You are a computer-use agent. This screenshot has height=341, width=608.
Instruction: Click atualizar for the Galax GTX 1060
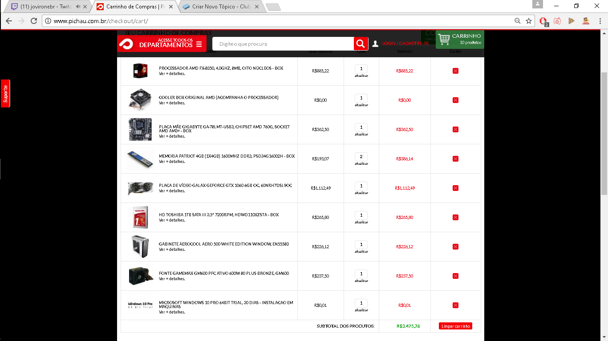click(361, 193)
